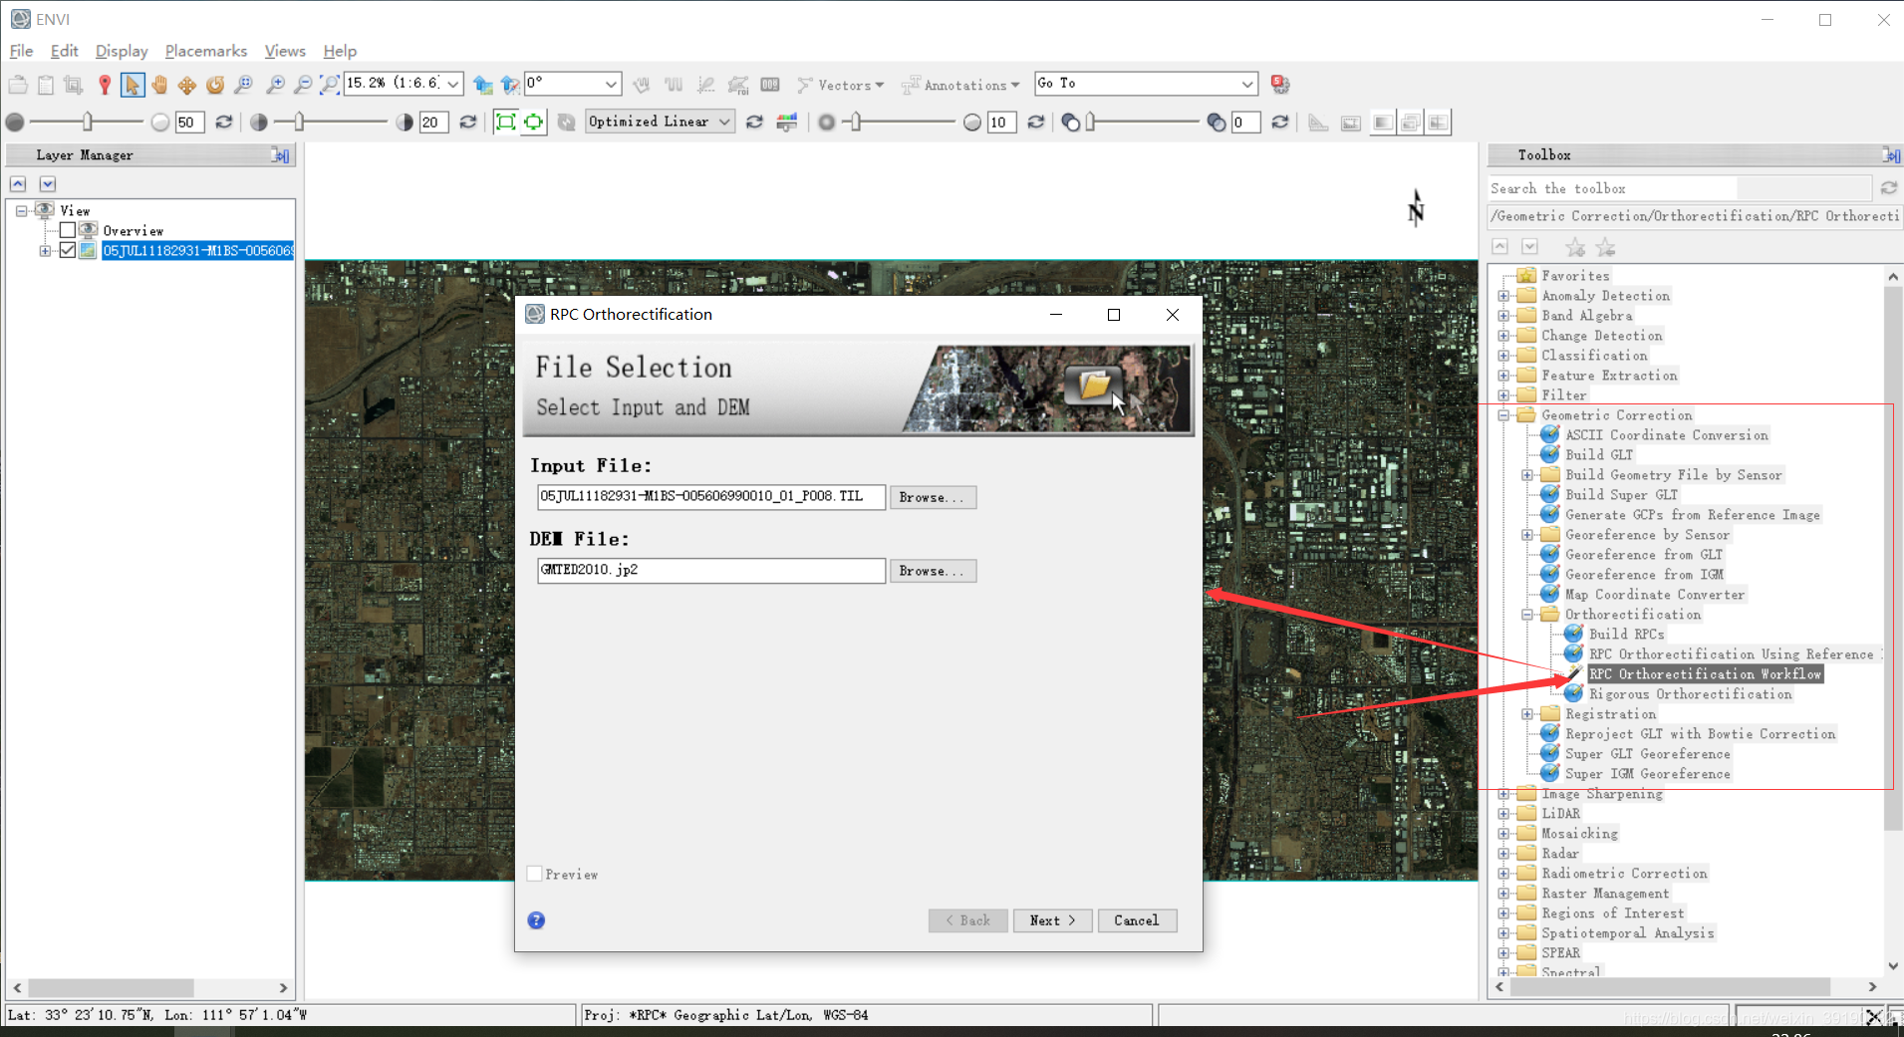Screen dimensions: 1904x1037
Task: Click the Search the toolbox field
Action: [x=1680, y=188]
